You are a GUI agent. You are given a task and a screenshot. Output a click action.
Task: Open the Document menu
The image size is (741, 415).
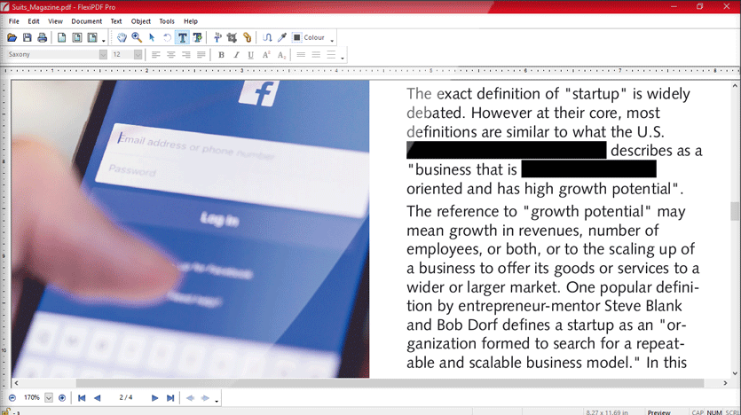click(x=86, y=21)
